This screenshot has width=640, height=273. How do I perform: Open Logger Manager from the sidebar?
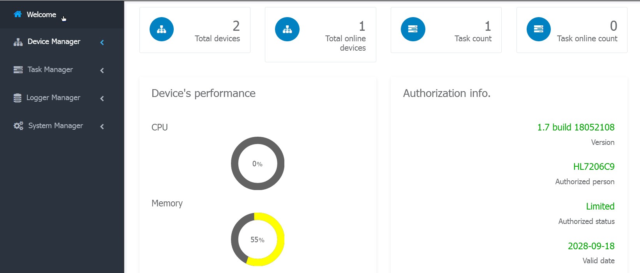click(x=53, y=98)
